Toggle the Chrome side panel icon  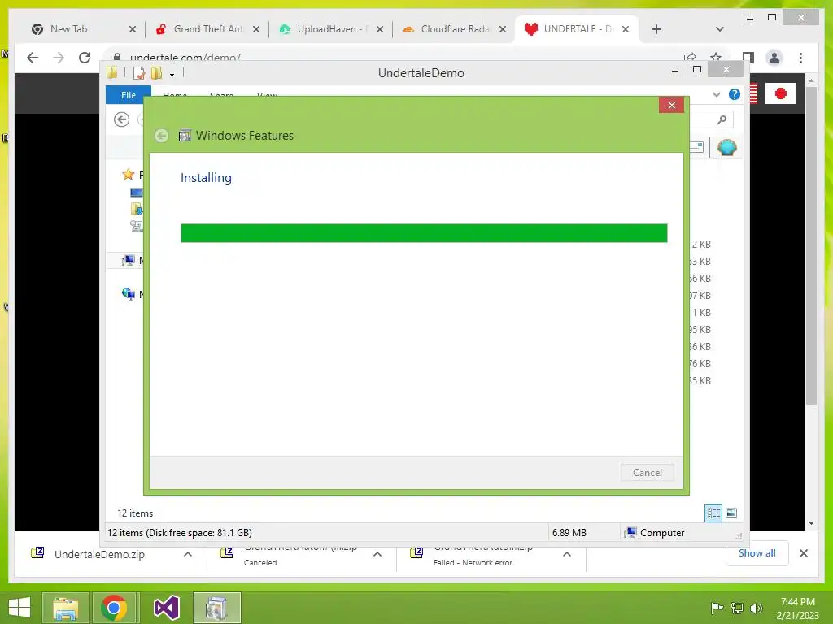coord(748,58)
